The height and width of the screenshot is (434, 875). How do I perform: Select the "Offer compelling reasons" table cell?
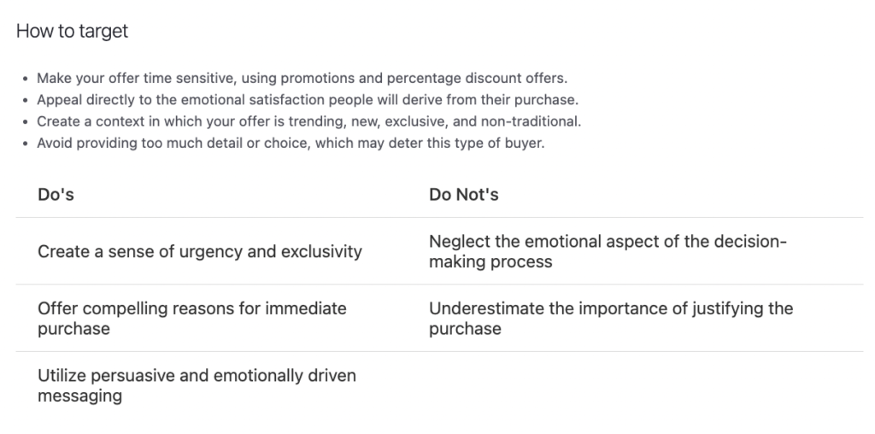(x=192, y=318)
